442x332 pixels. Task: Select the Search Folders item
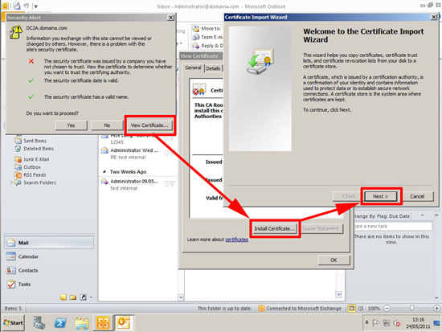(39, 182)
